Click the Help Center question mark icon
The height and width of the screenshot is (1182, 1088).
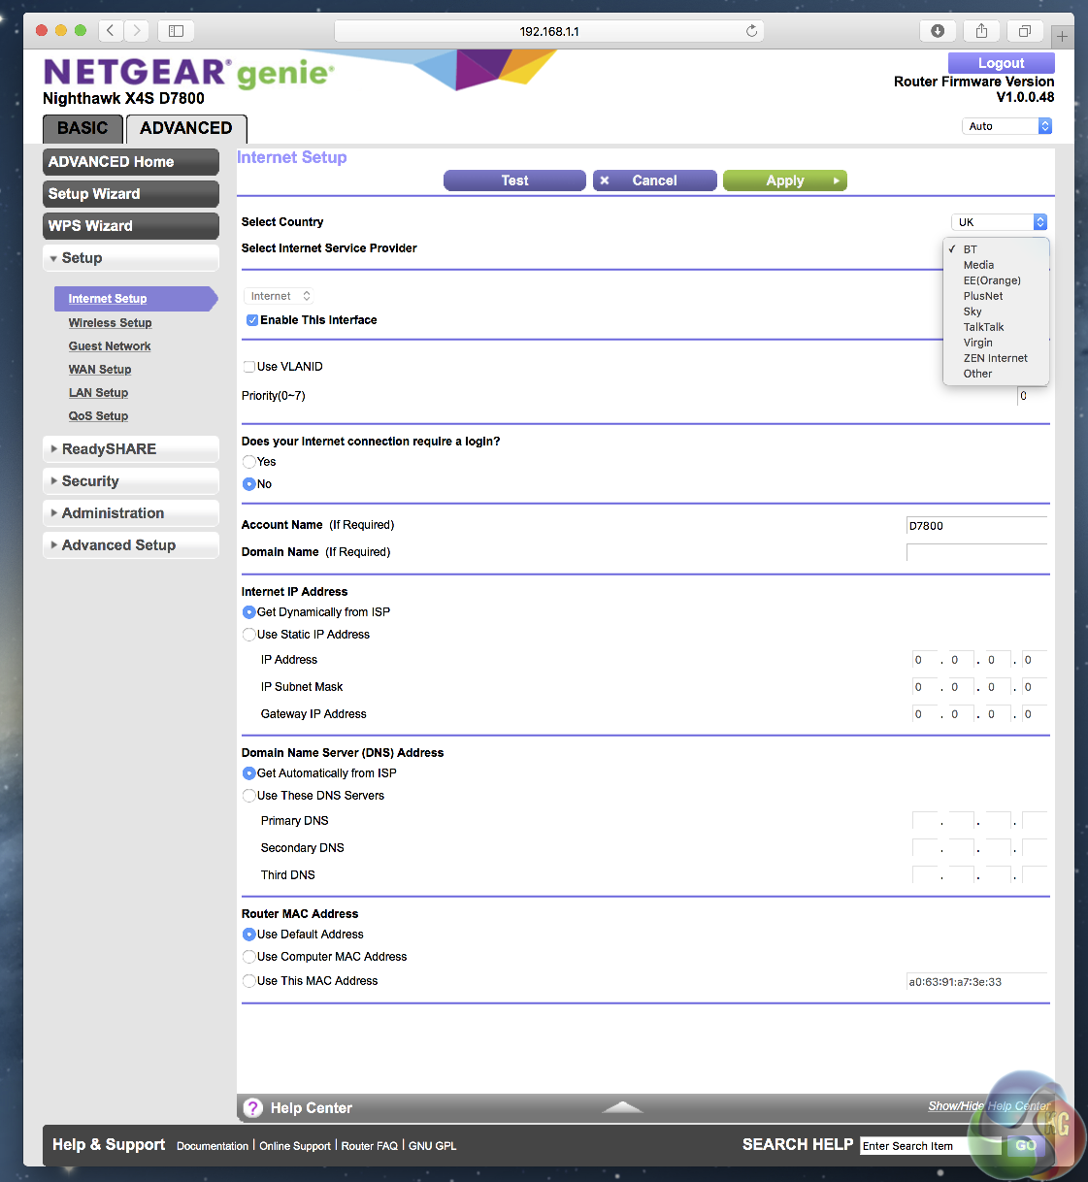point(253,1108)
